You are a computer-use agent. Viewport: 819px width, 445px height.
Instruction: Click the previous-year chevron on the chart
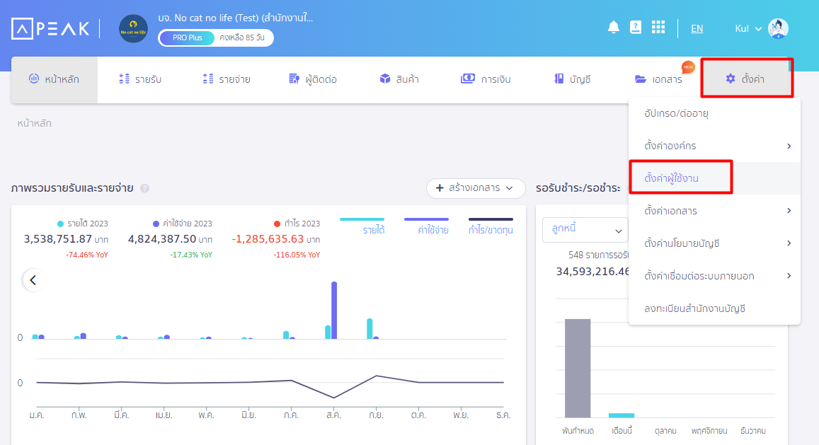pos(33,280)
